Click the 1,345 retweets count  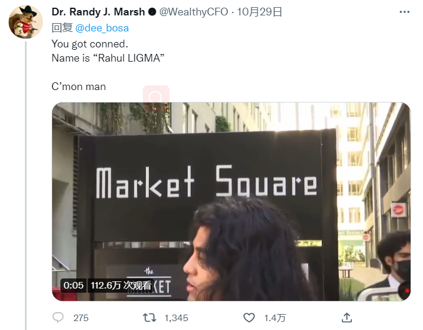[x=176, y=318]
